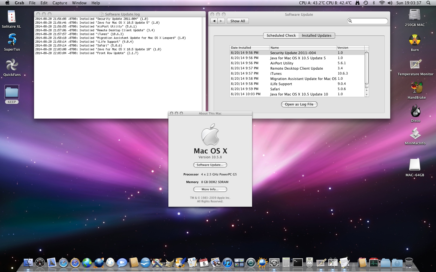Viewport: 436px width, 272px height.
Task: Open the Downloads folder stack in Dock
Action: 397,263
